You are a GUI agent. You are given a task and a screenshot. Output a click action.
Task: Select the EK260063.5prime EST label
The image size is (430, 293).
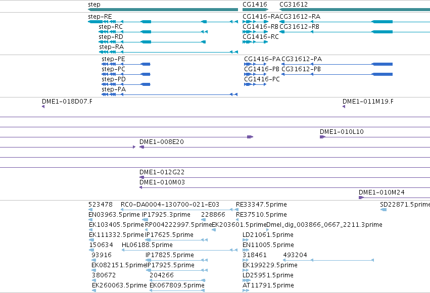119,285
